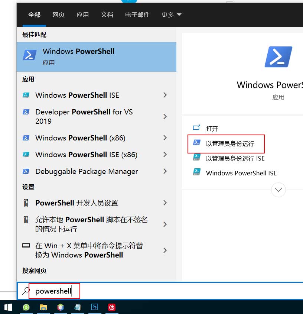Expand arrow for Win + X 菜单 setting

point(165,250)
